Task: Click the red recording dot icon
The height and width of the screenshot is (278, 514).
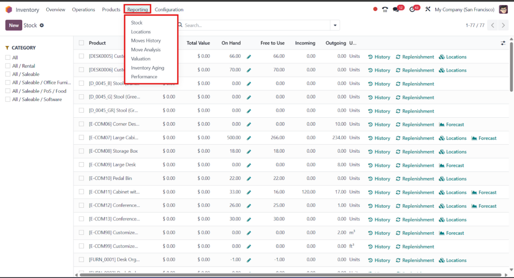Action: point(375,9)
